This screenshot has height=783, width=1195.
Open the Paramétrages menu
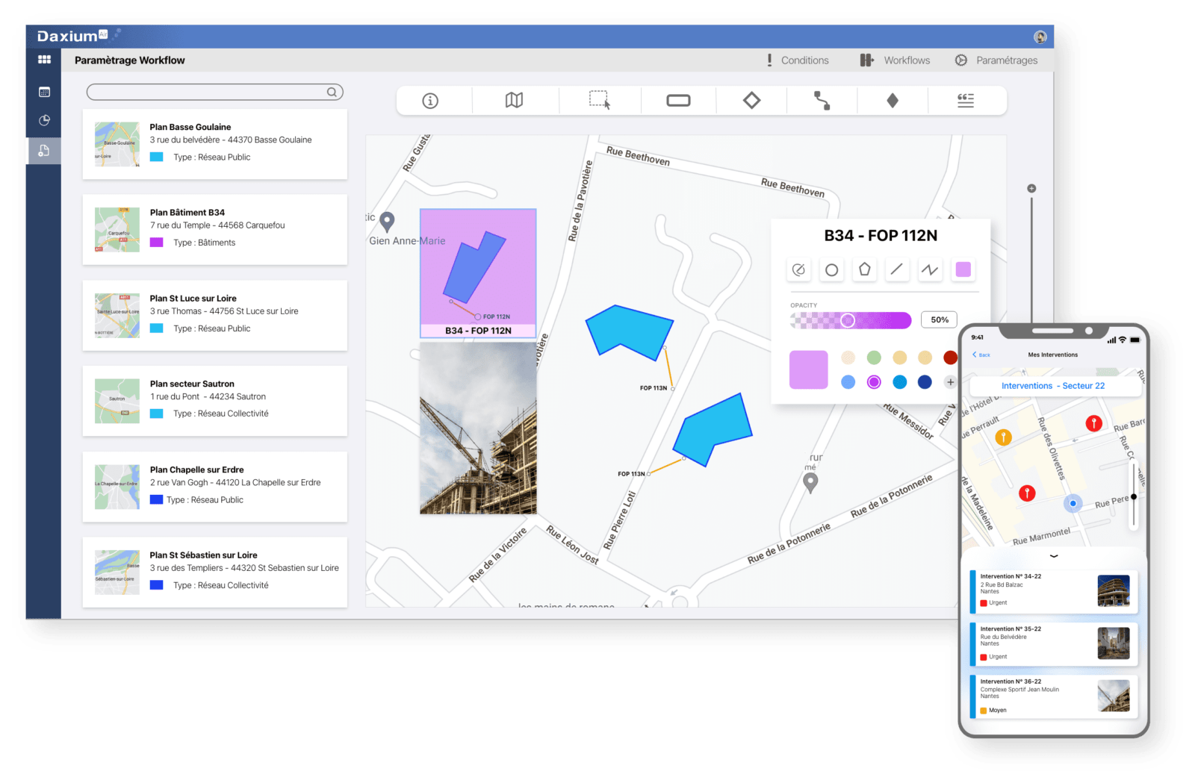click(996, 60)
